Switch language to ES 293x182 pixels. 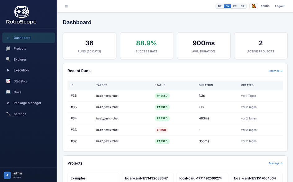point(242,6)
